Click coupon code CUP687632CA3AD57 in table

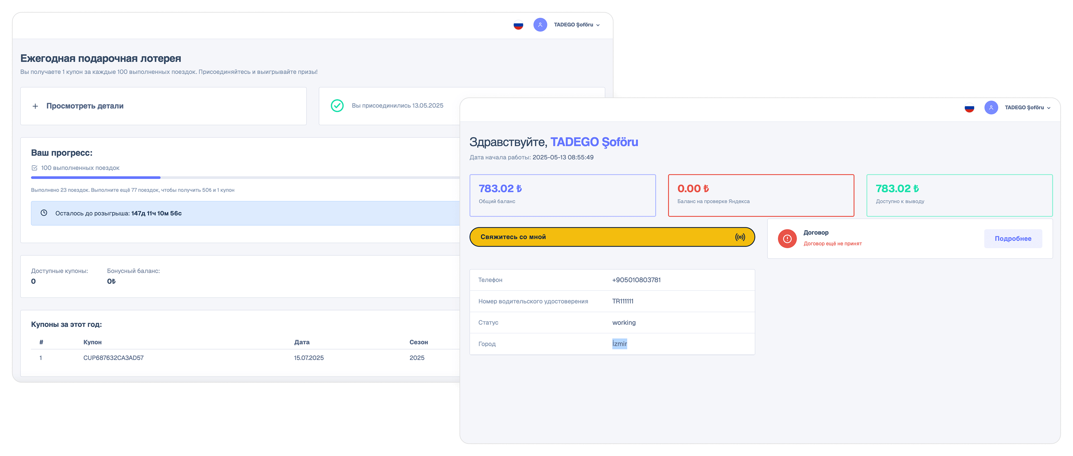[113, 358]
